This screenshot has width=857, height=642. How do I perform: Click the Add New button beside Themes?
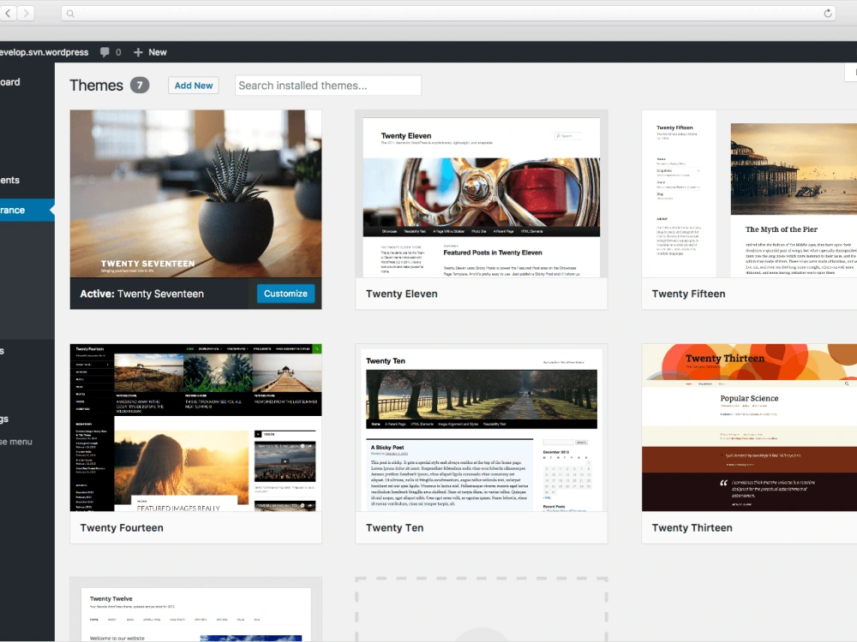tap(193, 85)
